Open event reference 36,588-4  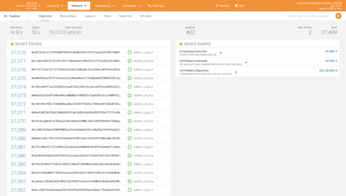(331, 51)
